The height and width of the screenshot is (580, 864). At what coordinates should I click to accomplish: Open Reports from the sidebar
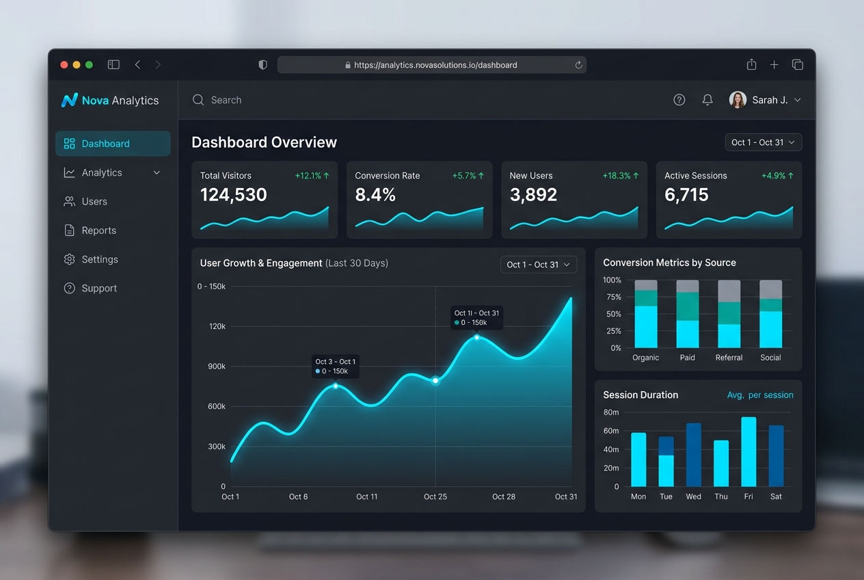113,230
